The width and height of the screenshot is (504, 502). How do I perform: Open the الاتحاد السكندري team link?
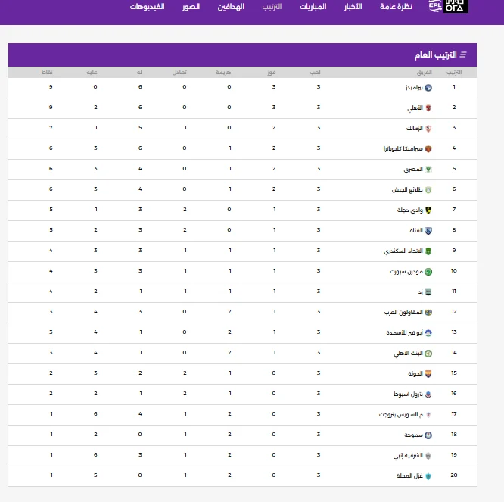click(x=403, y=251)
